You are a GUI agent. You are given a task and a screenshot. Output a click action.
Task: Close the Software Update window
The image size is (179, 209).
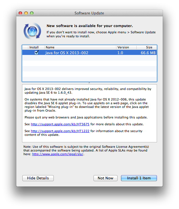20,13
